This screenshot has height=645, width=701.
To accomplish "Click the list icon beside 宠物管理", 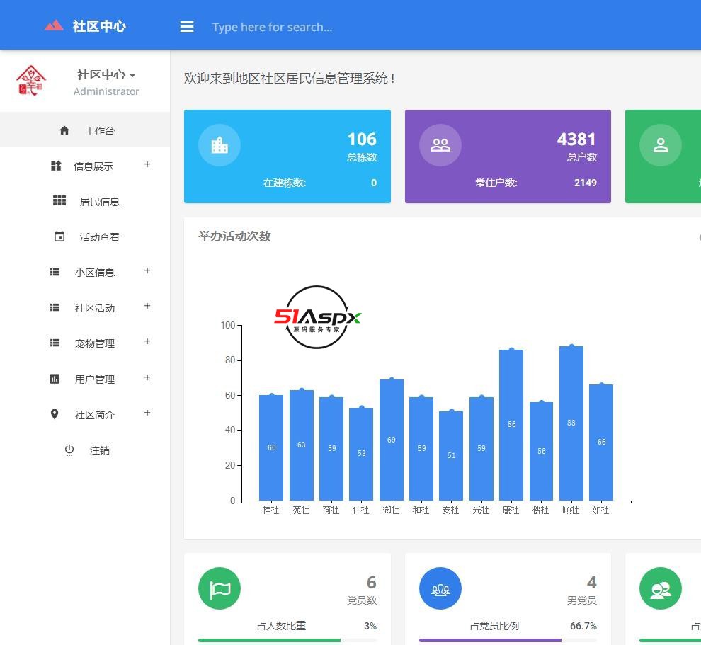I will [x=55, y=343].
